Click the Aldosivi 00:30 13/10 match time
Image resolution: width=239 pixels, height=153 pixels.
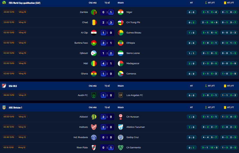9,117
